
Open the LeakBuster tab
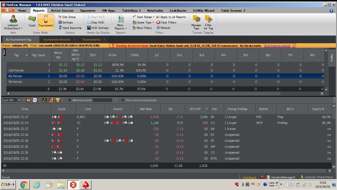(178, 11)
